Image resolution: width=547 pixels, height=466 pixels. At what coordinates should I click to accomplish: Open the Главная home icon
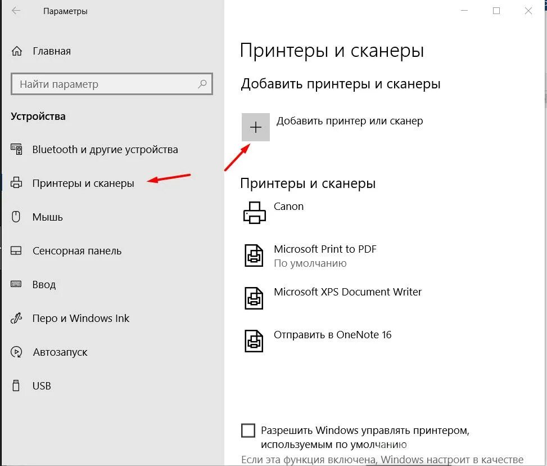coord(17,51)
